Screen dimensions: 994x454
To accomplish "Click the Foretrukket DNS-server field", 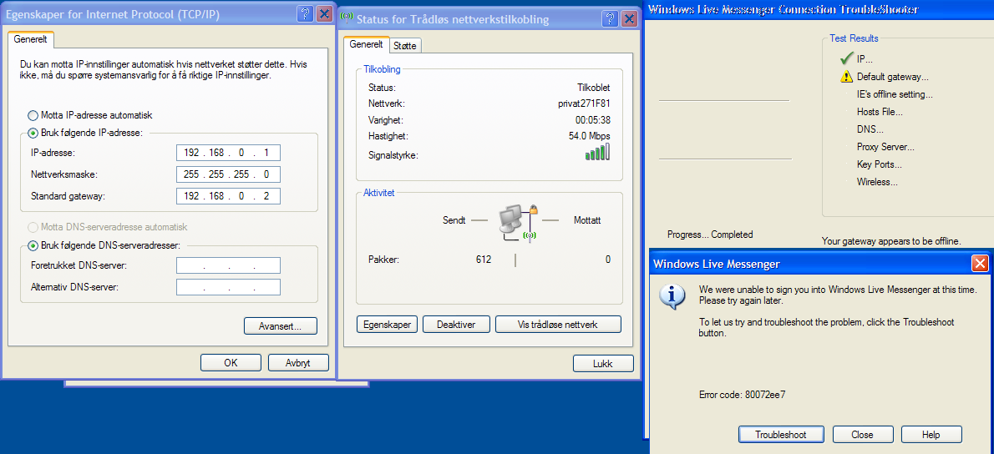I will pos(228,265).
